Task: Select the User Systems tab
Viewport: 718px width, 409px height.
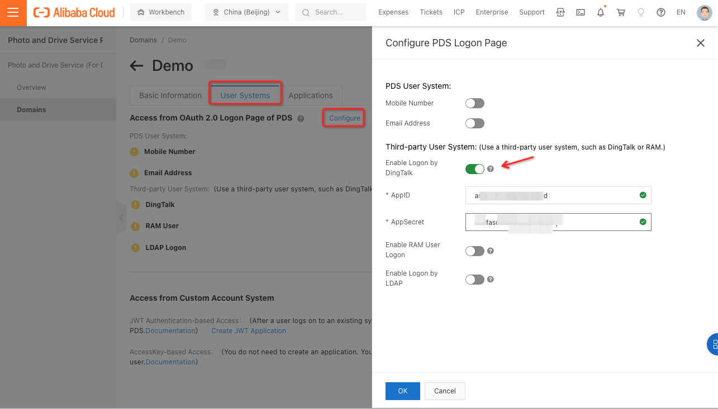Action: [245, 95]
